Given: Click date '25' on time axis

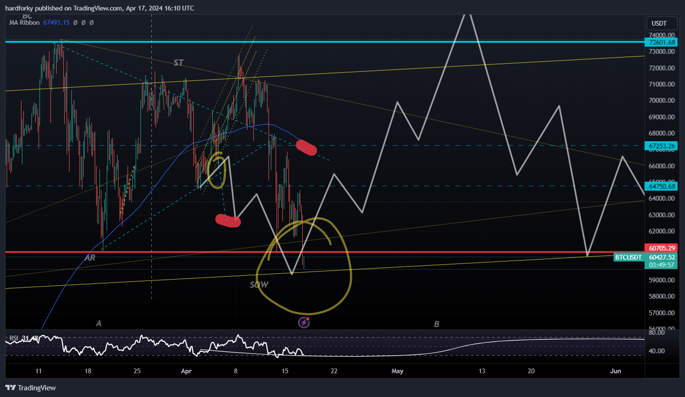Looking at the screenshot, I should (137, 371).
